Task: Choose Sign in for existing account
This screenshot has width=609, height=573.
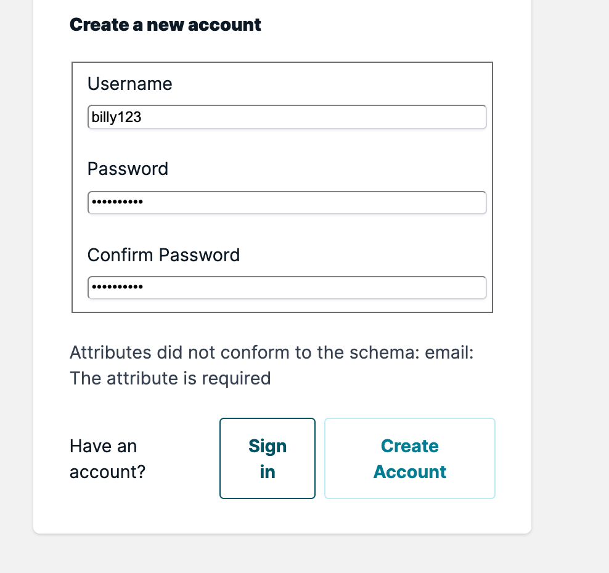Action: 268,458
